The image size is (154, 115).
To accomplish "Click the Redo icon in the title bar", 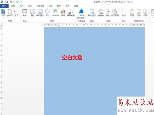I will tap(18, 2).
